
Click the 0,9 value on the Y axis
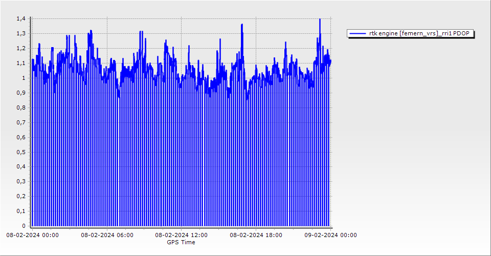pos(21,93)
